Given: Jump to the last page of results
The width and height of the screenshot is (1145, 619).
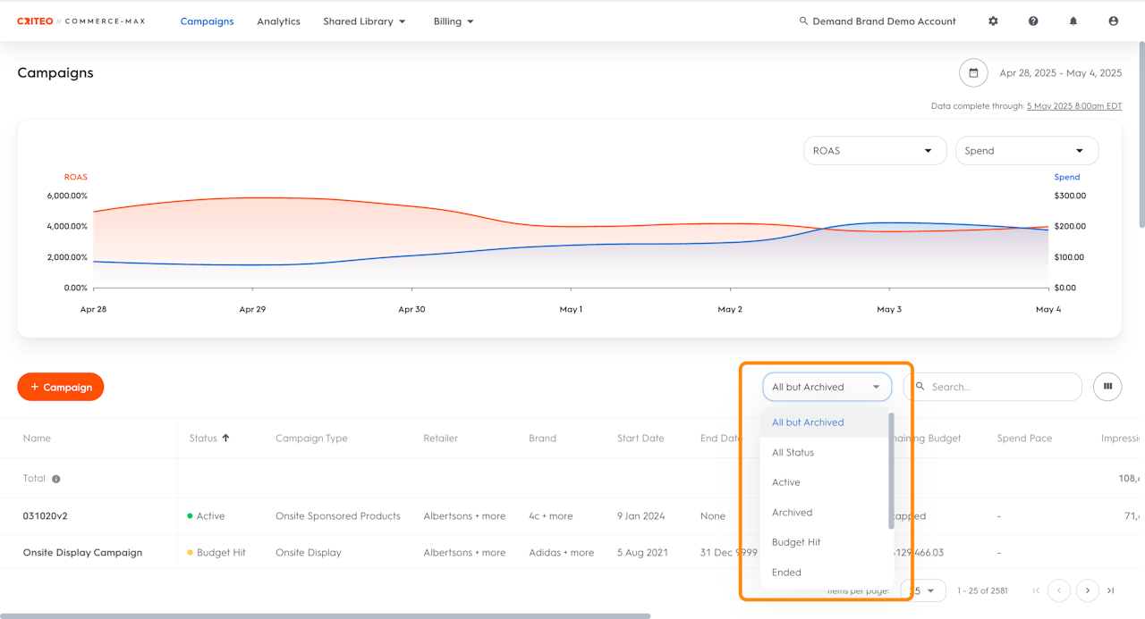Looking at the screenshot, I should point(1111,590).
